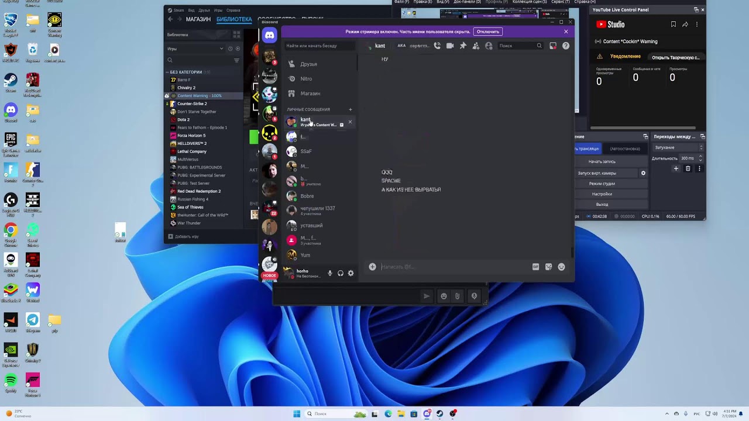Add friends to the direct message
The image size is (749, 421).
click(x=476, y=46)
